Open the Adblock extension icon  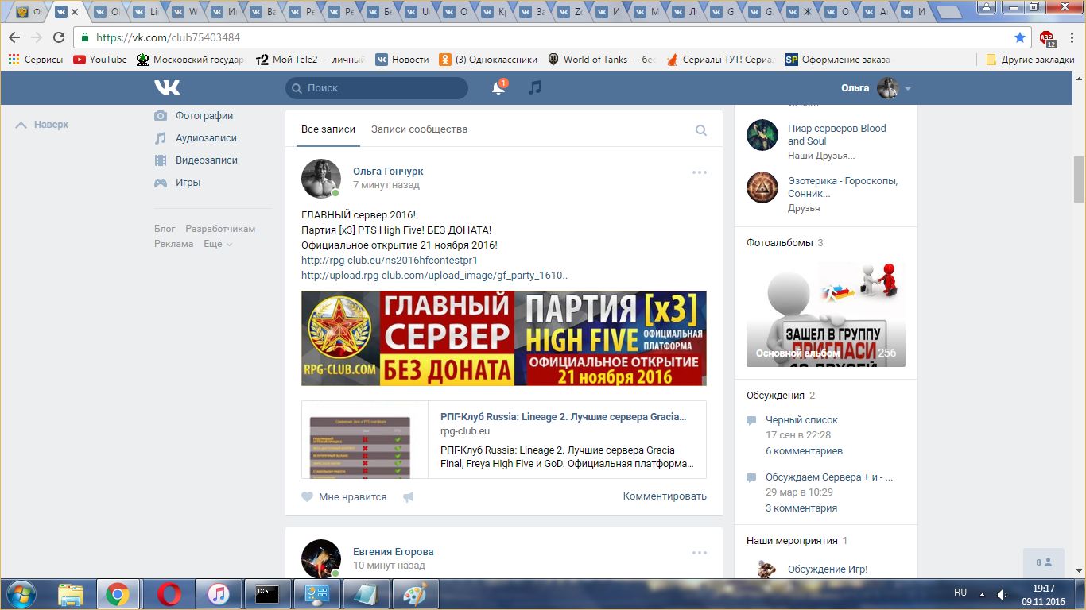click(x=1047, y=38)
